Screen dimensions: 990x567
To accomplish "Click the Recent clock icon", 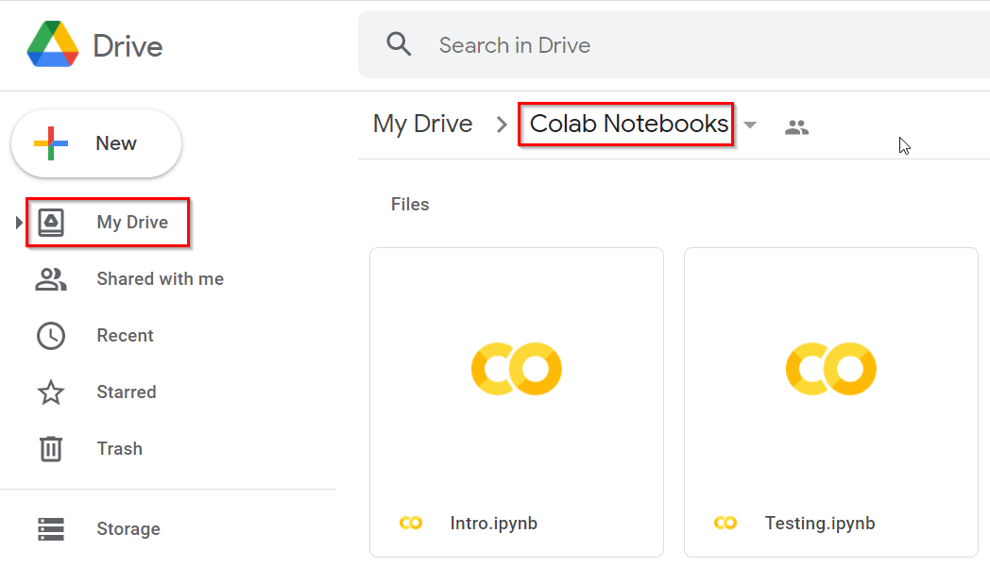I will point(51,336).
